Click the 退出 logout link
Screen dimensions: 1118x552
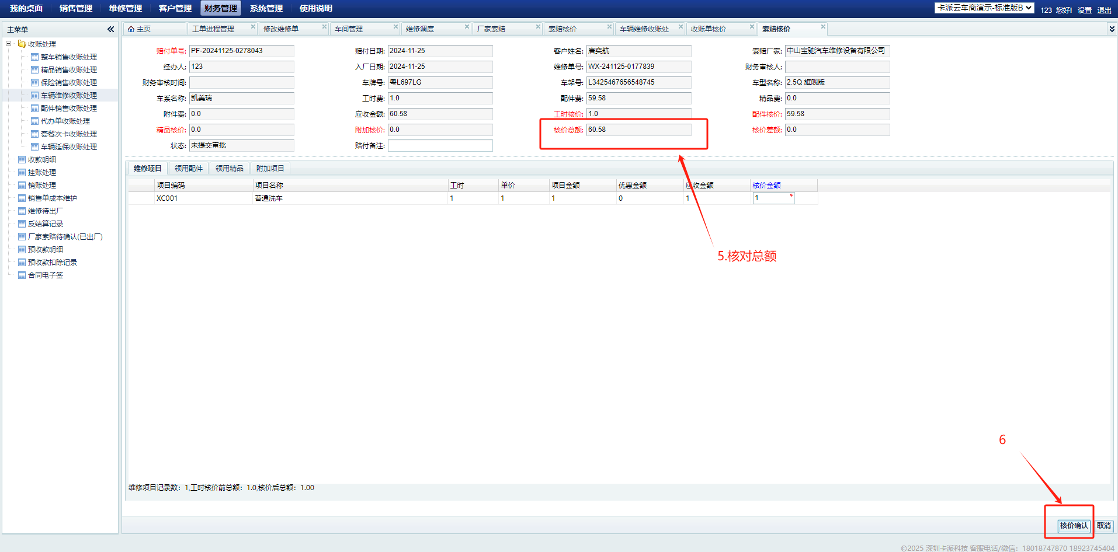1104,11
